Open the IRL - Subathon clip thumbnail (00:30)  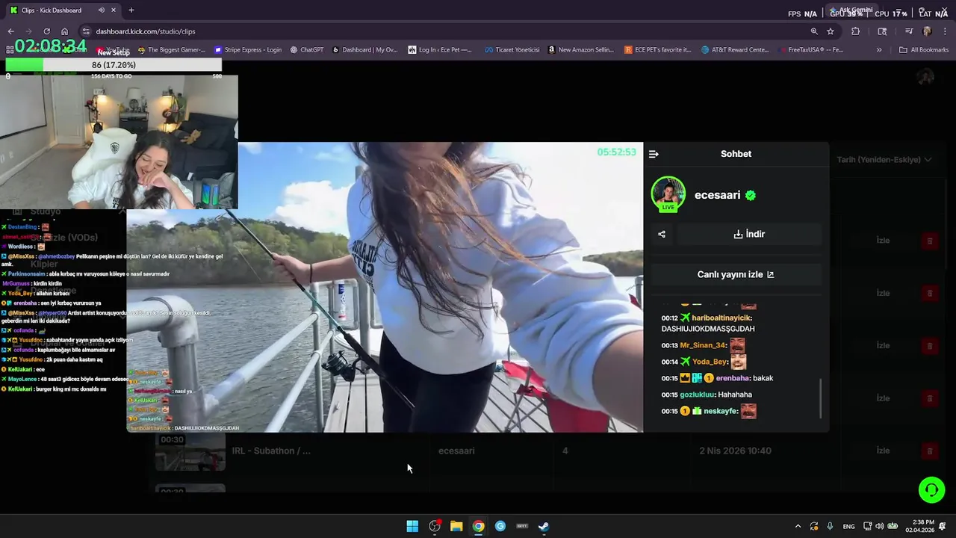click(x=190, y=451)
